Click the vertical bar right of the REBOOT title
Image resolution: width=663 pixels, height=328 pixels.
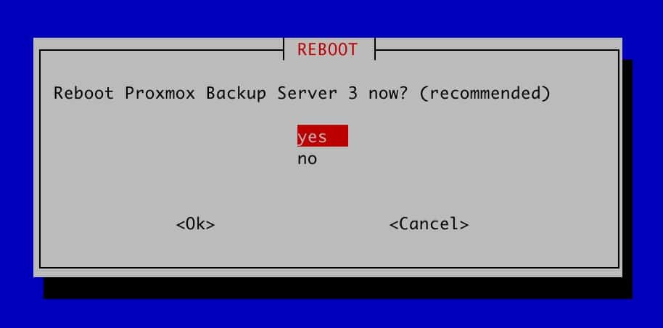pos(374,49)
